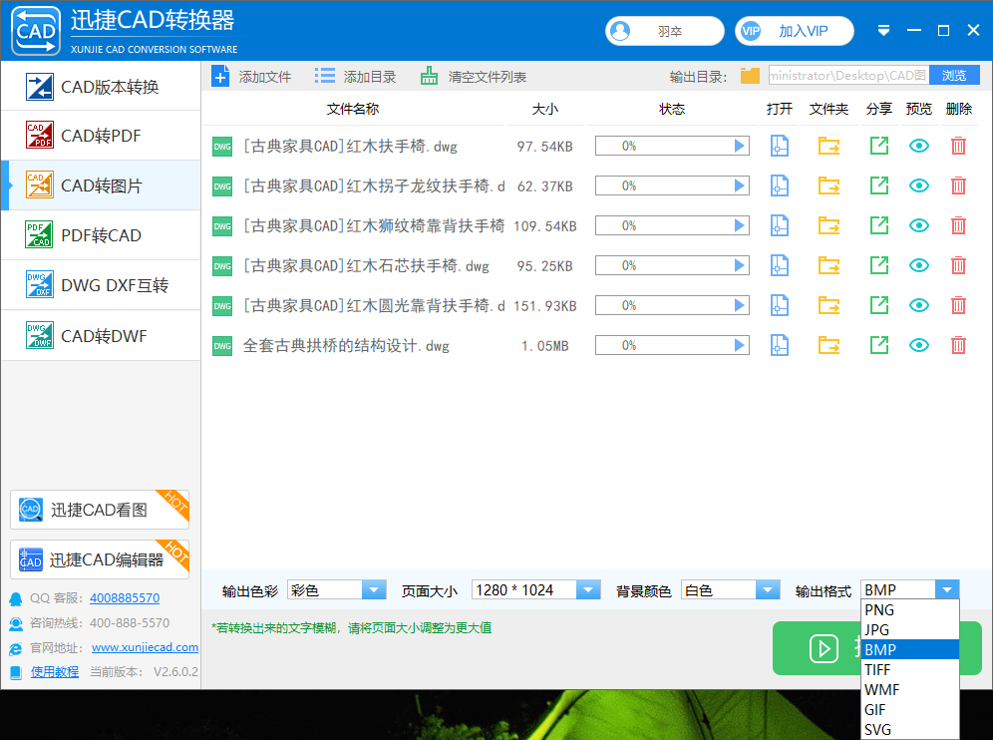The image size is (993, 740).
Task: Click progress bar of 红木狮纹椅靠背扶手椅 row
Action: [x=672, y=225]
